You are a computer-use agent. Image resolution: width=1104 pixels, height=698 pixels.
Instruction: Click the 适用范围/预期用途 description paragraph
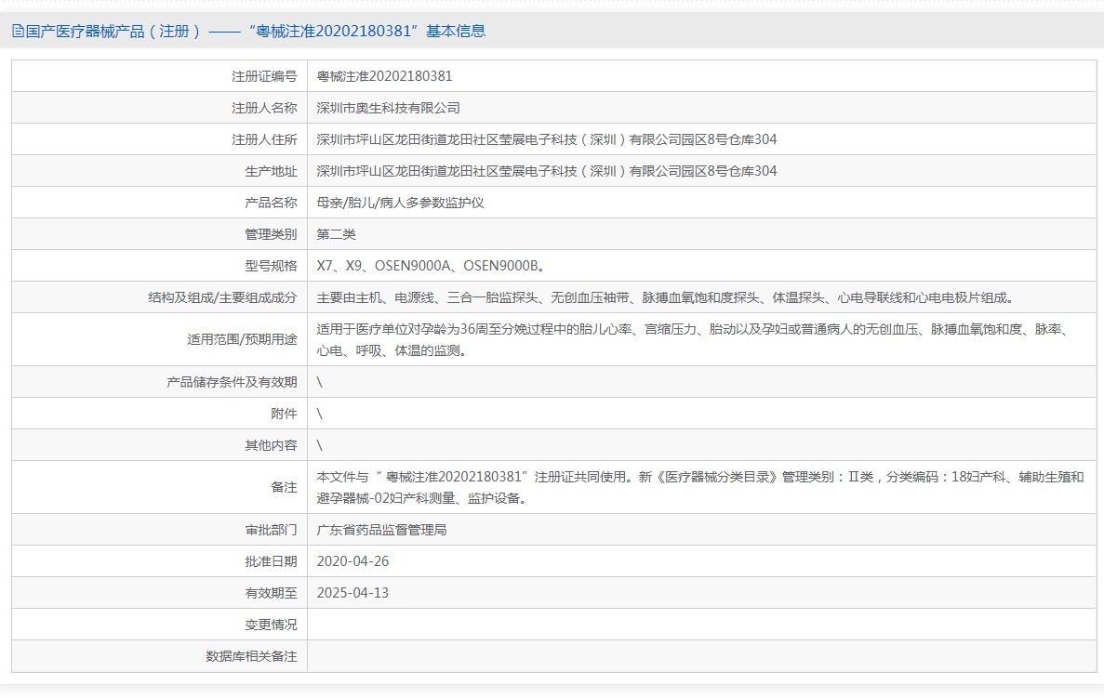[x=692, y=339]
